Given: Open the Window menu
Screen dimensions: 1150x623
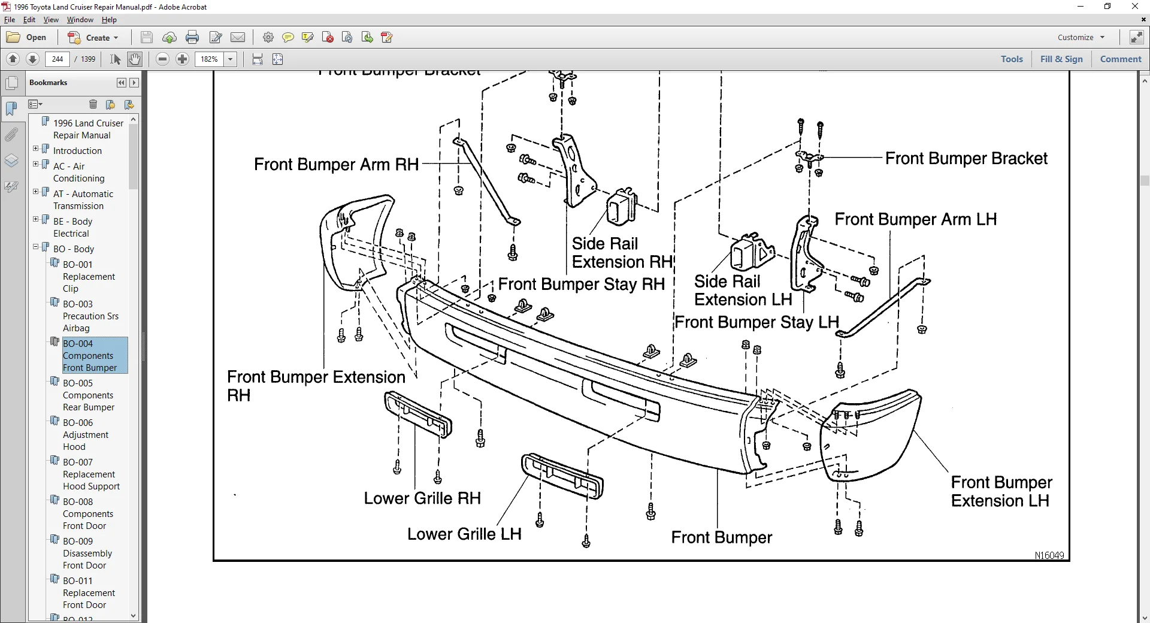Looking at the screenshot, I should [x=80, y=20].
